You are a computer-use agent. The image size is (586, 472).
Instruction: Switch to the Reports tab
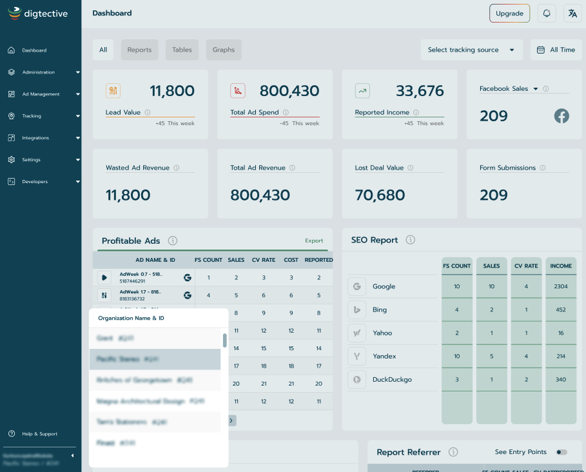click(x=139, y=50)
